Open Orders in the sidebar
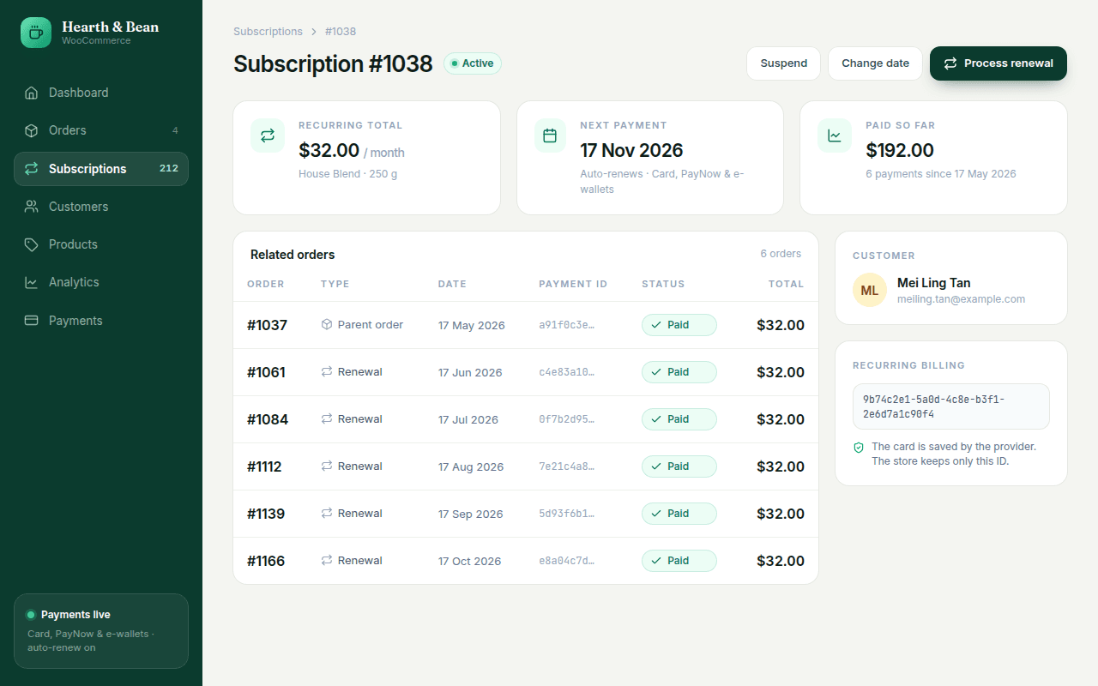1098x686 pixels. pyautogui.click(x=101, y=130)
